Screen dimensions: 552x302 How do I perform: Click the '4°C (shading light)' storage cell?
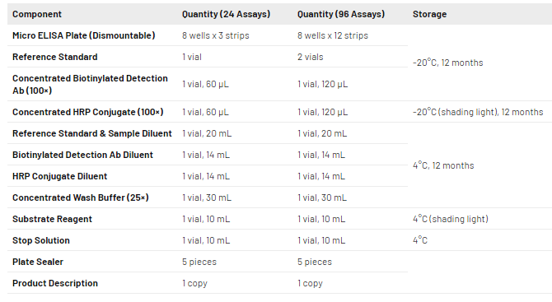[451, 219]
